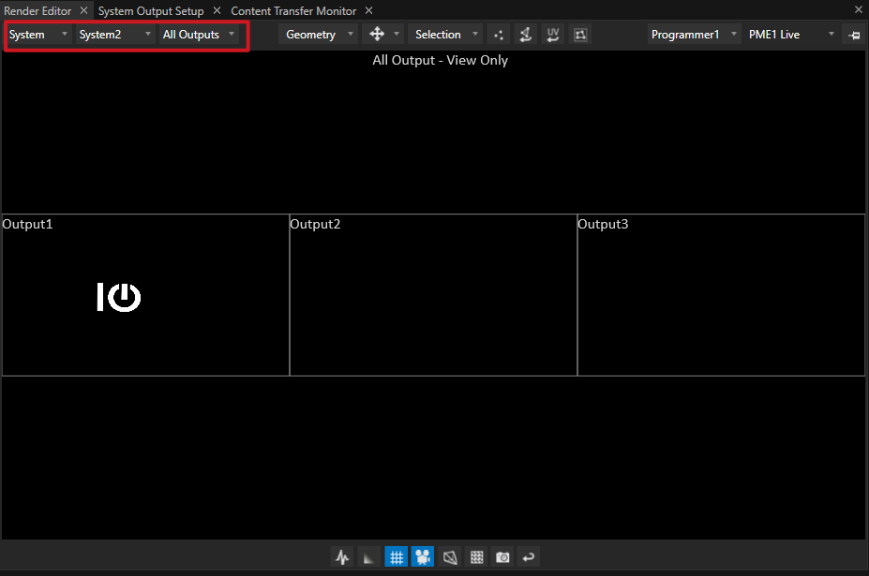The height and width of the screenshot is (576, 869).
Task: Click the checkerboard background icon
Action: 476,556
